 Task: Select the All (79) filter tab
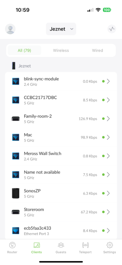pos(24,50)
